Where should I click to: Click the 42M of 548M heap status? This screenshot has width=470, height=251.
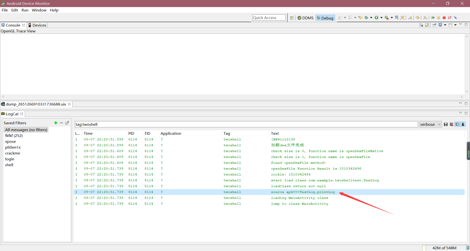[444, 248]
